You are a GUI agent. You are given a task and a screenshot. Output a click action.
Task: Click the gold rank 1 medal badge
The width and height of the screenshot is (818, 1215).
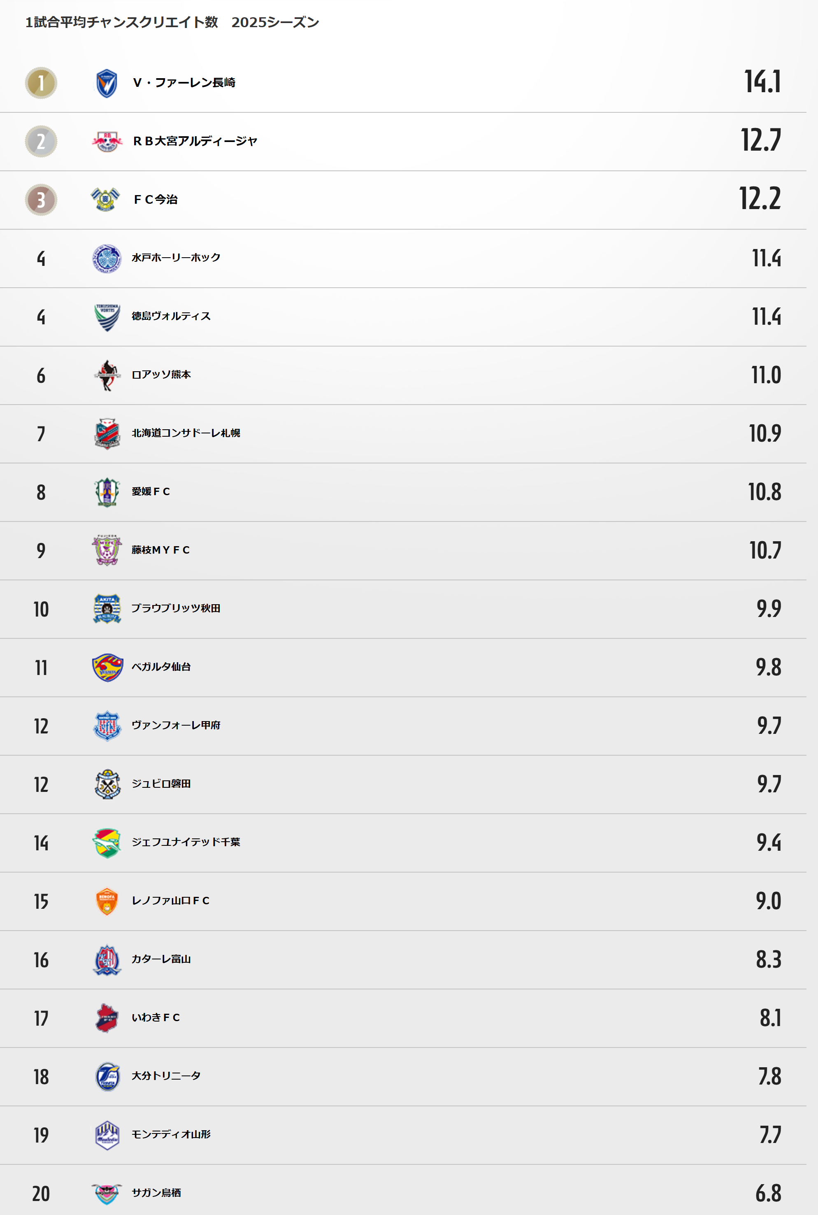(41, 83)
